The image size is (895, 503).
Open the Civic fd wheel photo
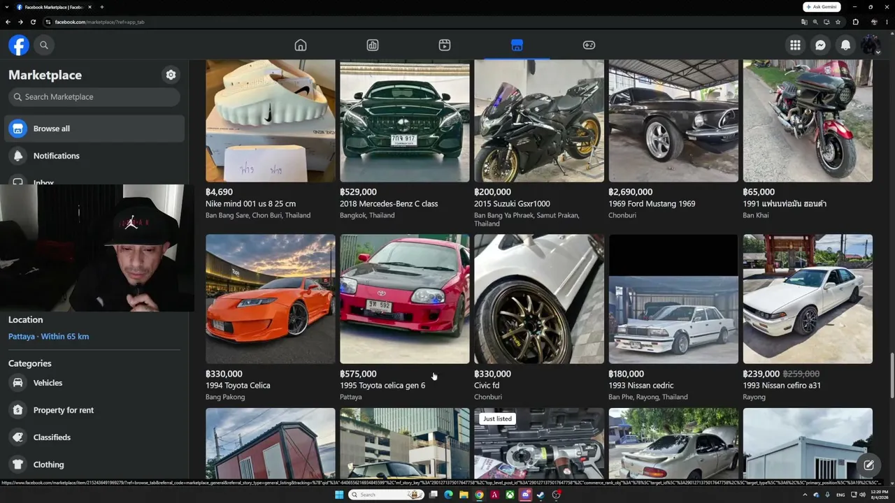click(539, 299)
